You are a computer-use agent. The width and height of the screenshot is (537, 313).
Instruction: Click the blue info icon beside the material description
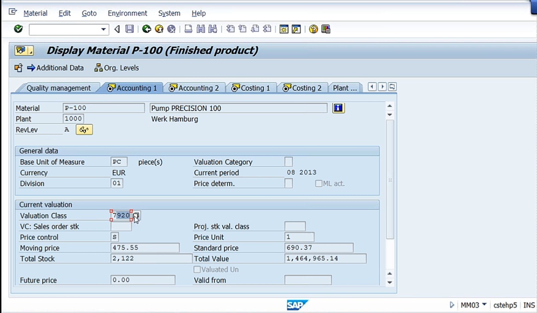(x=338, y=108)
